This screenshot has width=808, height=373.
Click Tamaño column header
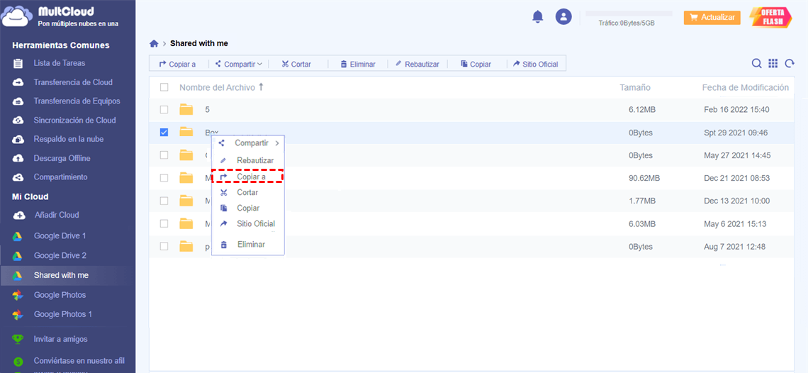[635, 88]
